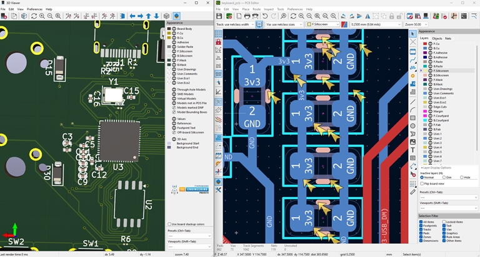Screen dimensions: 480x257
Task: Click the left arrow icon in 3D Viewer toolbar
Action: point(132,16)
